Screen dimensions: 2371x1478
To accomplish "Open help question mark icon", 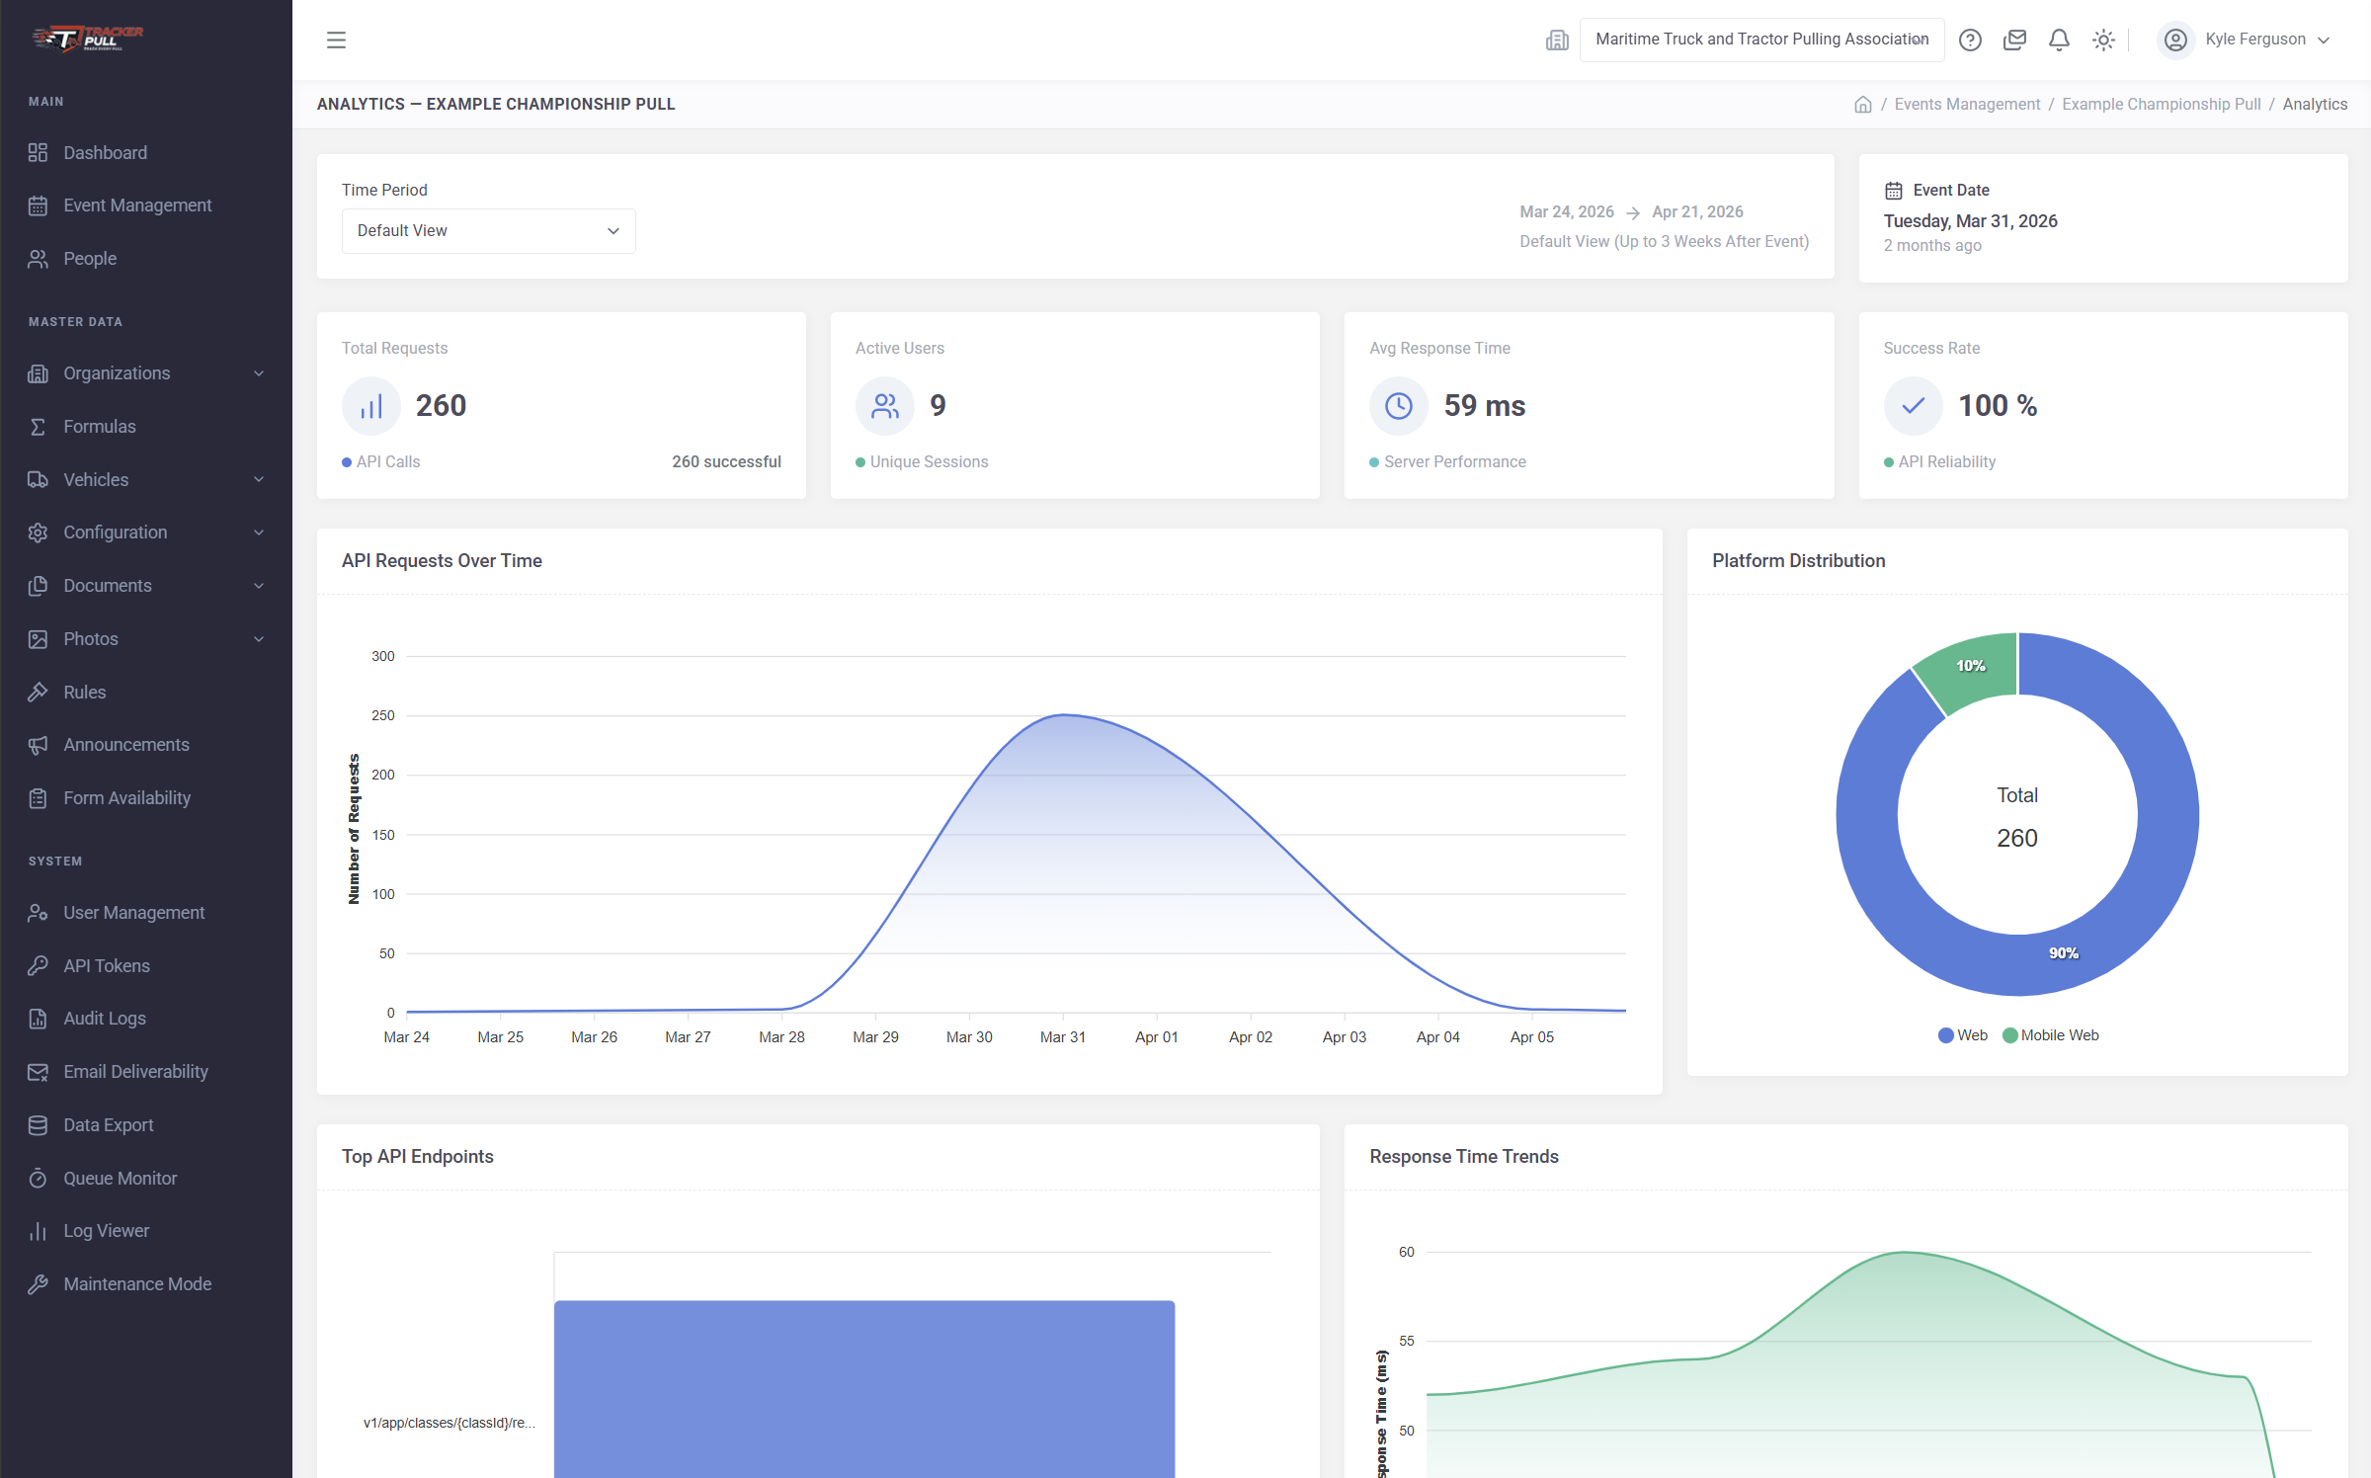I will [x=1970, y=40].
